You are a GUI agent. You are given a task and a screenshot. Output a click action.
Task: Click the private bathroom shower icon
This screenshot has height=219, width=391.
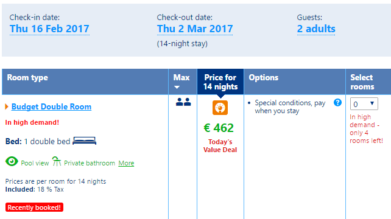point(57,161)
